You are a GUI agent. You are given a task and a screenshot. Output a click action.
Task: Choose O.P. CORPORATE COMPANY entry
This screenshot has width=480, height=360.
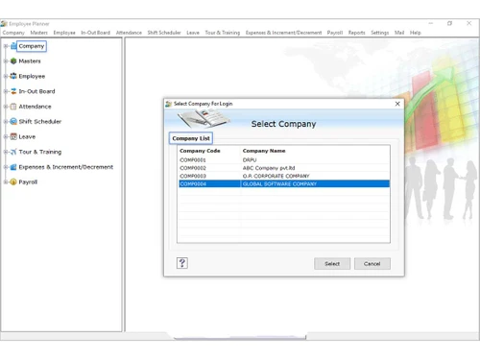[x=276, y=176]
